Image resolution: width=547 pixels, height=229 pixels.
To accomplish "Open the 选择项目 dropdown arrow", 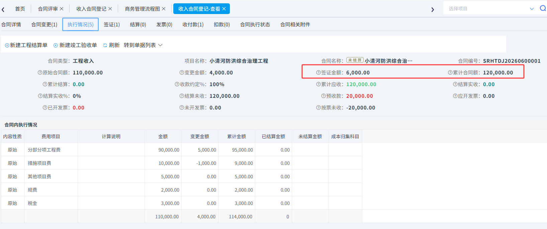I will coord(532,9).
